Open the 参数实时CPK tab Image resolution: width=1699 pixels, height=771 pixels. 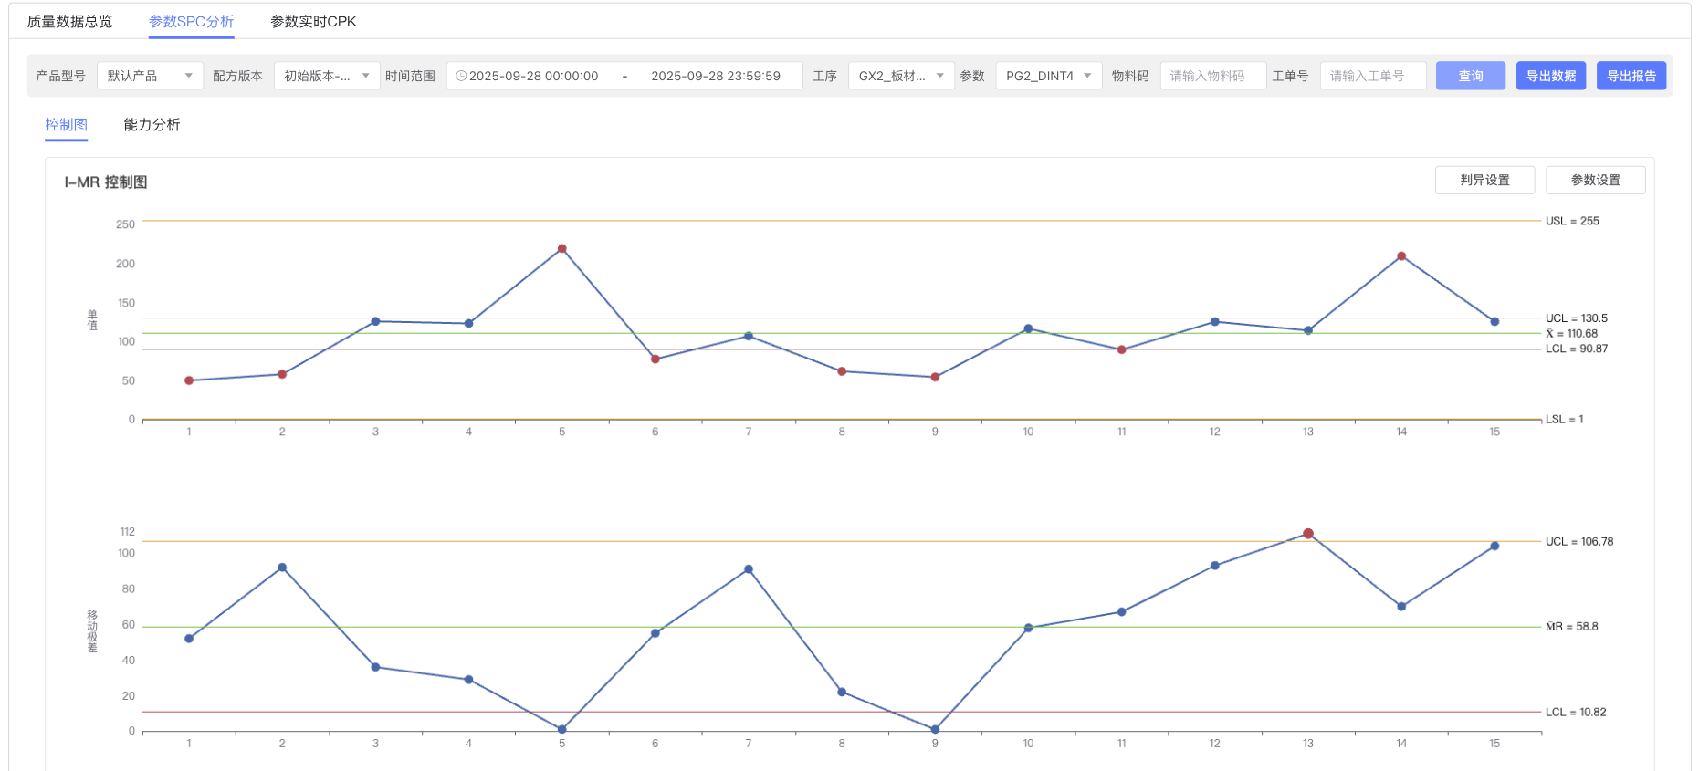coord(313,22)
